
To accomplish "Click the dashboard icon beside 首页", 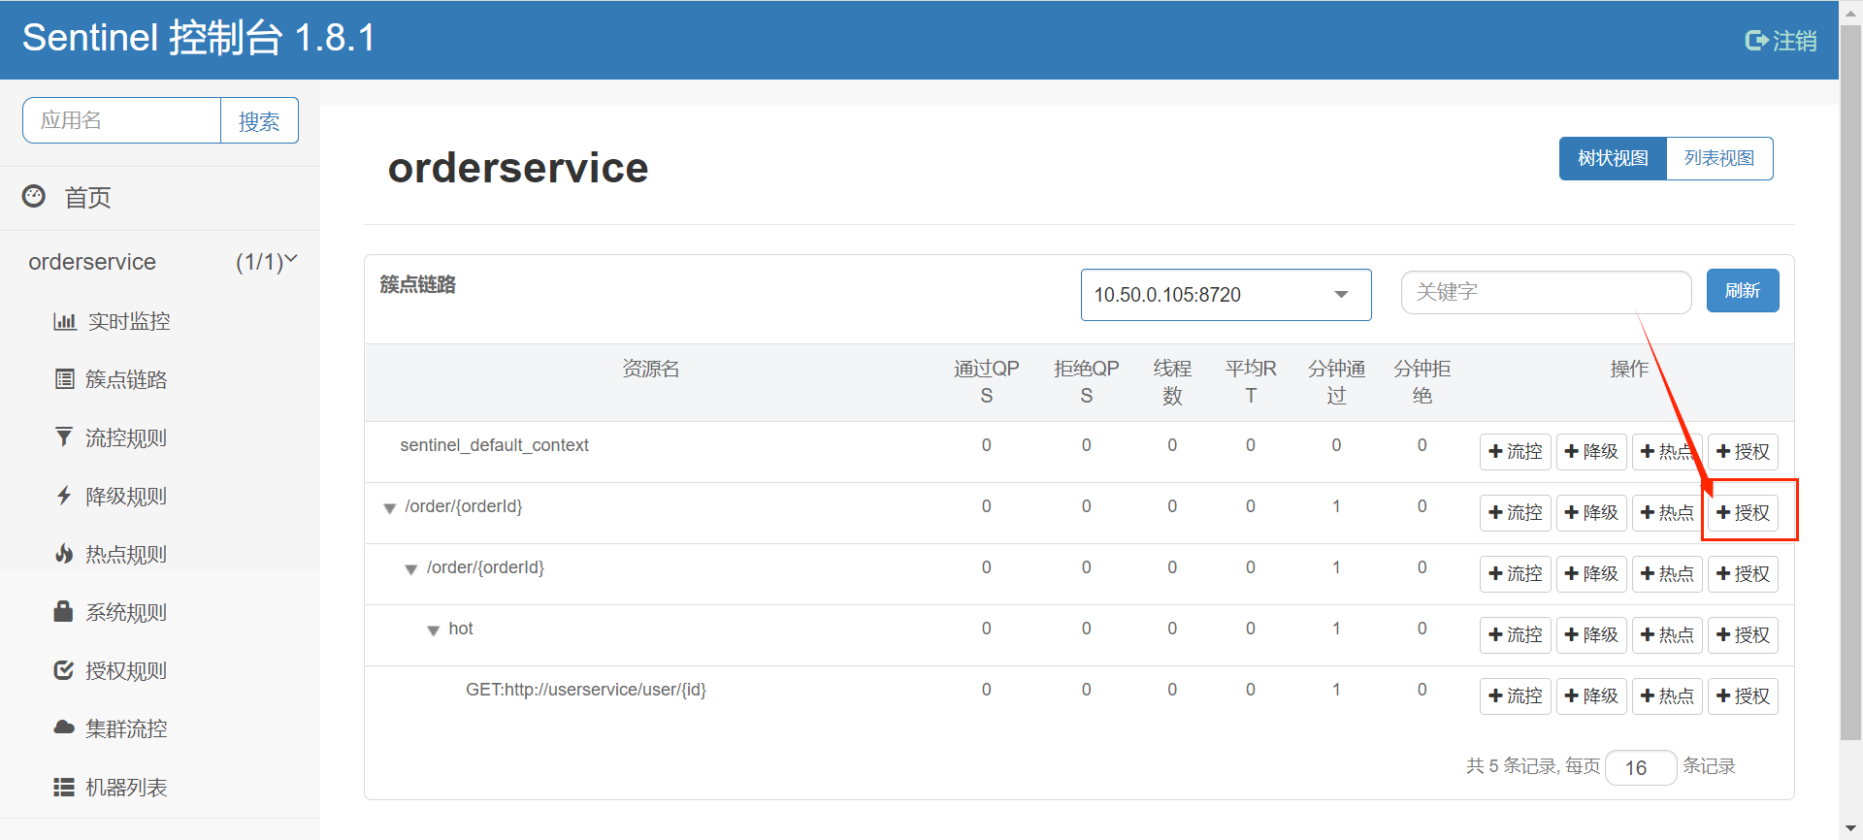I will point(34,196).
